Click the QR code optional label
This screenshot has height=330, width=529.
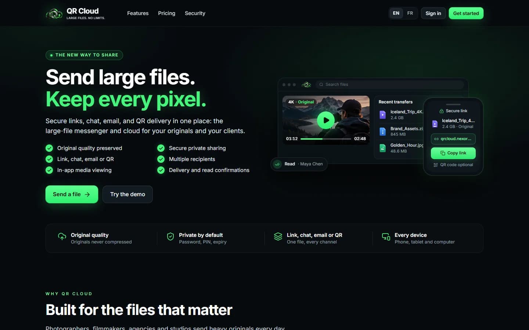[x=457, y=165]
